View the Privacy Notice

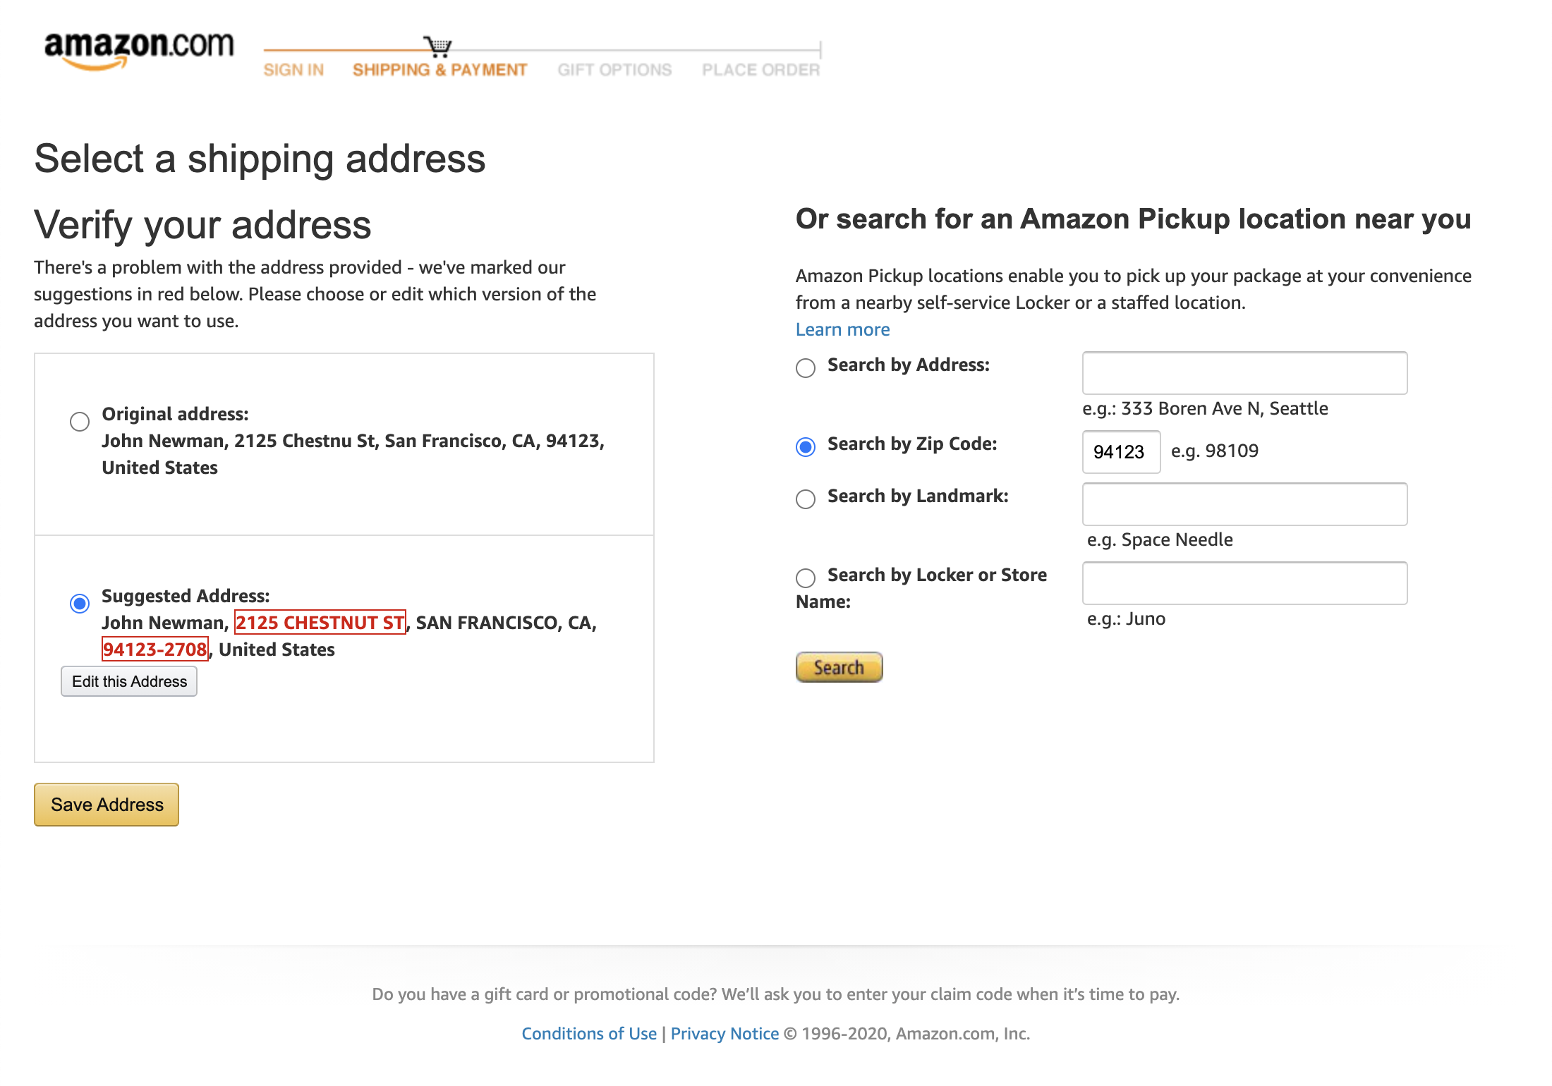point(725,1033)
